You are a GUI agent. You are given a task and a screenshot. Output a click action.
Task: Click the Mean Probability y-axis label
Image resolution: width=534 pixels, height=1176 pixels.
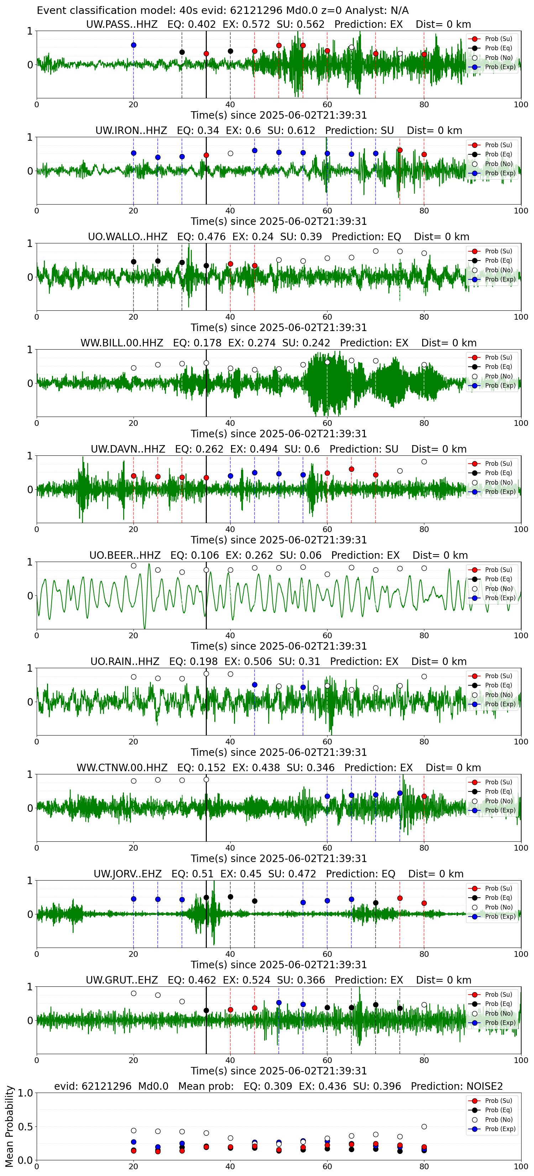(x=9, y=1126)
